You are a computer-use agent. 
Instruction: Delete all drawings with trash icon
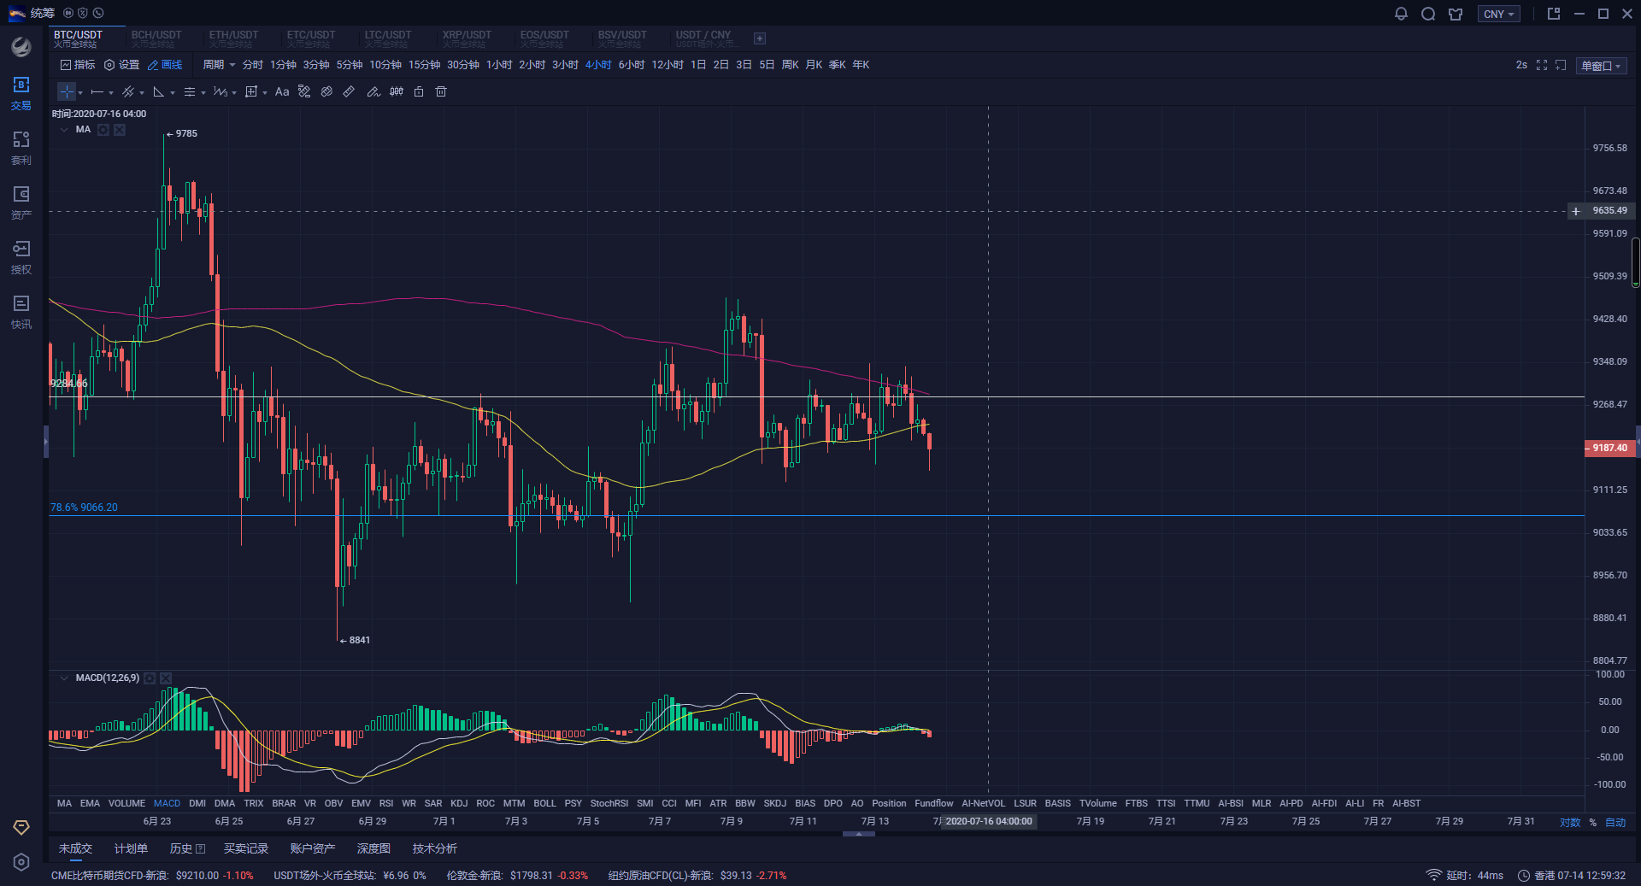[x=441, y=91]
